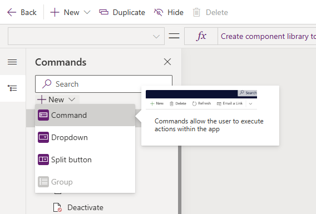Select Split button from the New menu

point(85,160)
